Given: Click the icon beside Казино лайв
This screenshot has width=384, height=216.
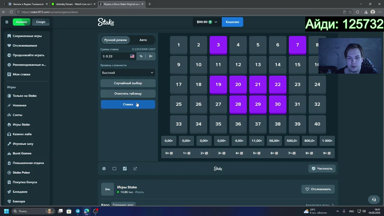Looking at the screenshot, I should pos(9,134).
